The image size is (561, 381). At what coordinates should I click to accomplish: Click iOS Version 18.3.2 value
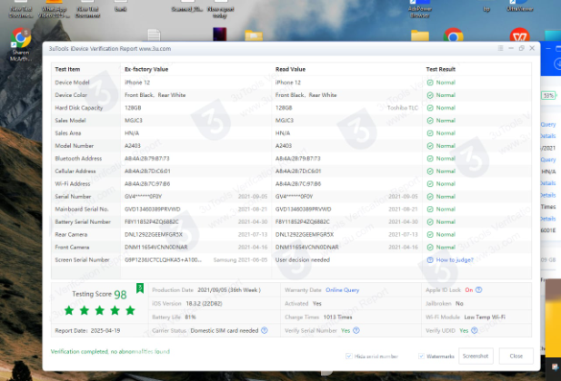(x=204, y=304)
